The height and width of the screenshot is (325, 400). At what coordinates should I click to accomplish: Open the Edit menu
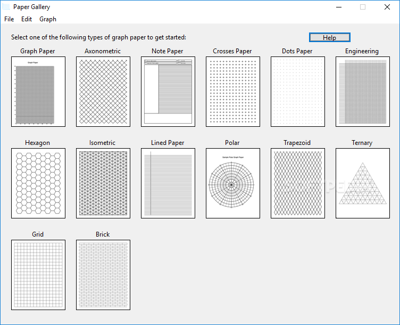27,19
